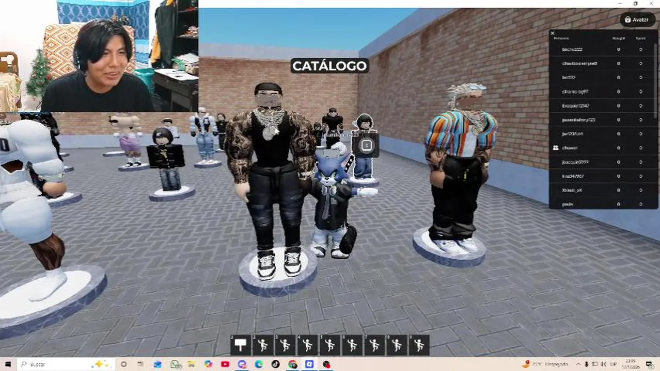Viewport: 660px width, 371px height.
Task: Show hidden system tray icons
Action: [578, 364]
